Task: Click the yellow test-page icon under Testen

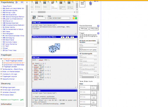Action: (74, 18)
